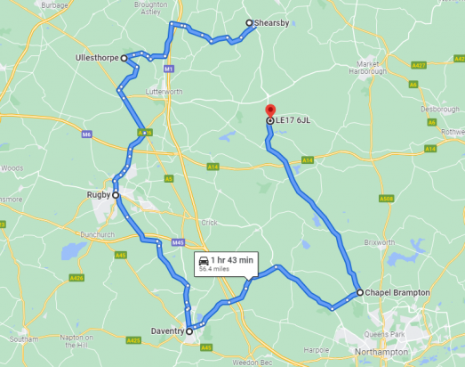
Task: Click the Northampton city label
Action: click(x=381, y=352)
